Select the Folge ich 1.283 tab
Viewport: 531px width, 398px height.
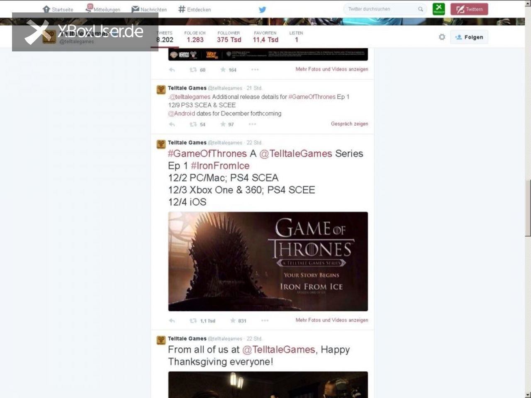click(195, 37)
